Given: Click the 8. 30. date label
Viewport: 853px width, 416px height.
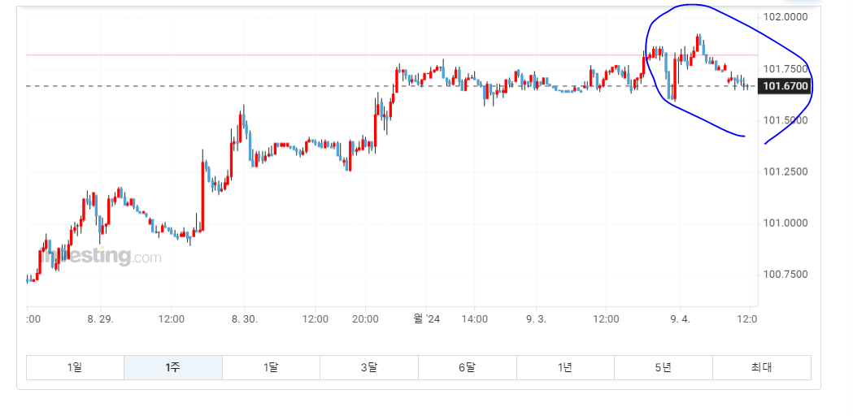Looking at the screenshot, I should coord(245,319).
